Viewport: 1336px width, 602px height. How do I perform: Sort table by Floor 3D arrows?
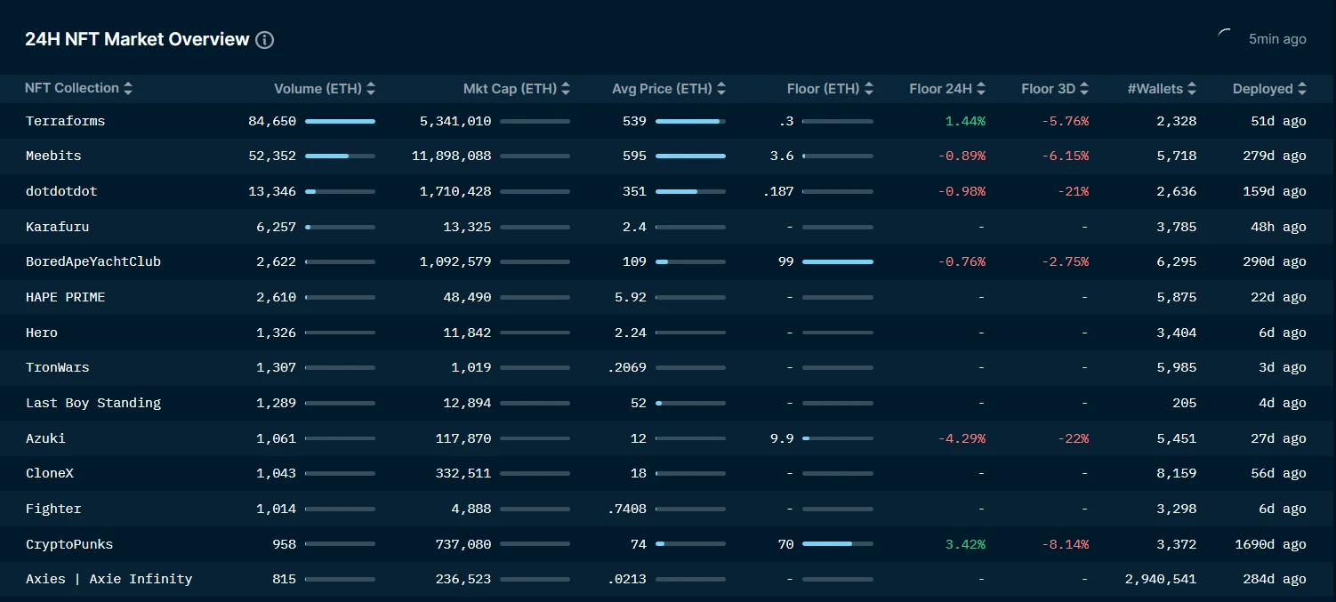[1085, 89]
